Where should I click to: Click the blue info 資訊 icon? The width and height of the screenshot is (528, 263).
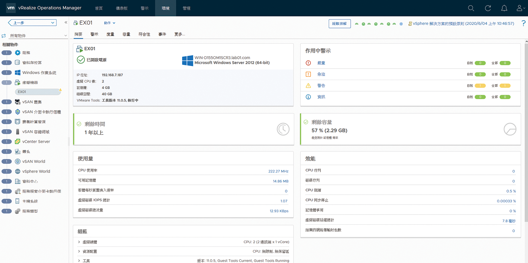point(308,97)
